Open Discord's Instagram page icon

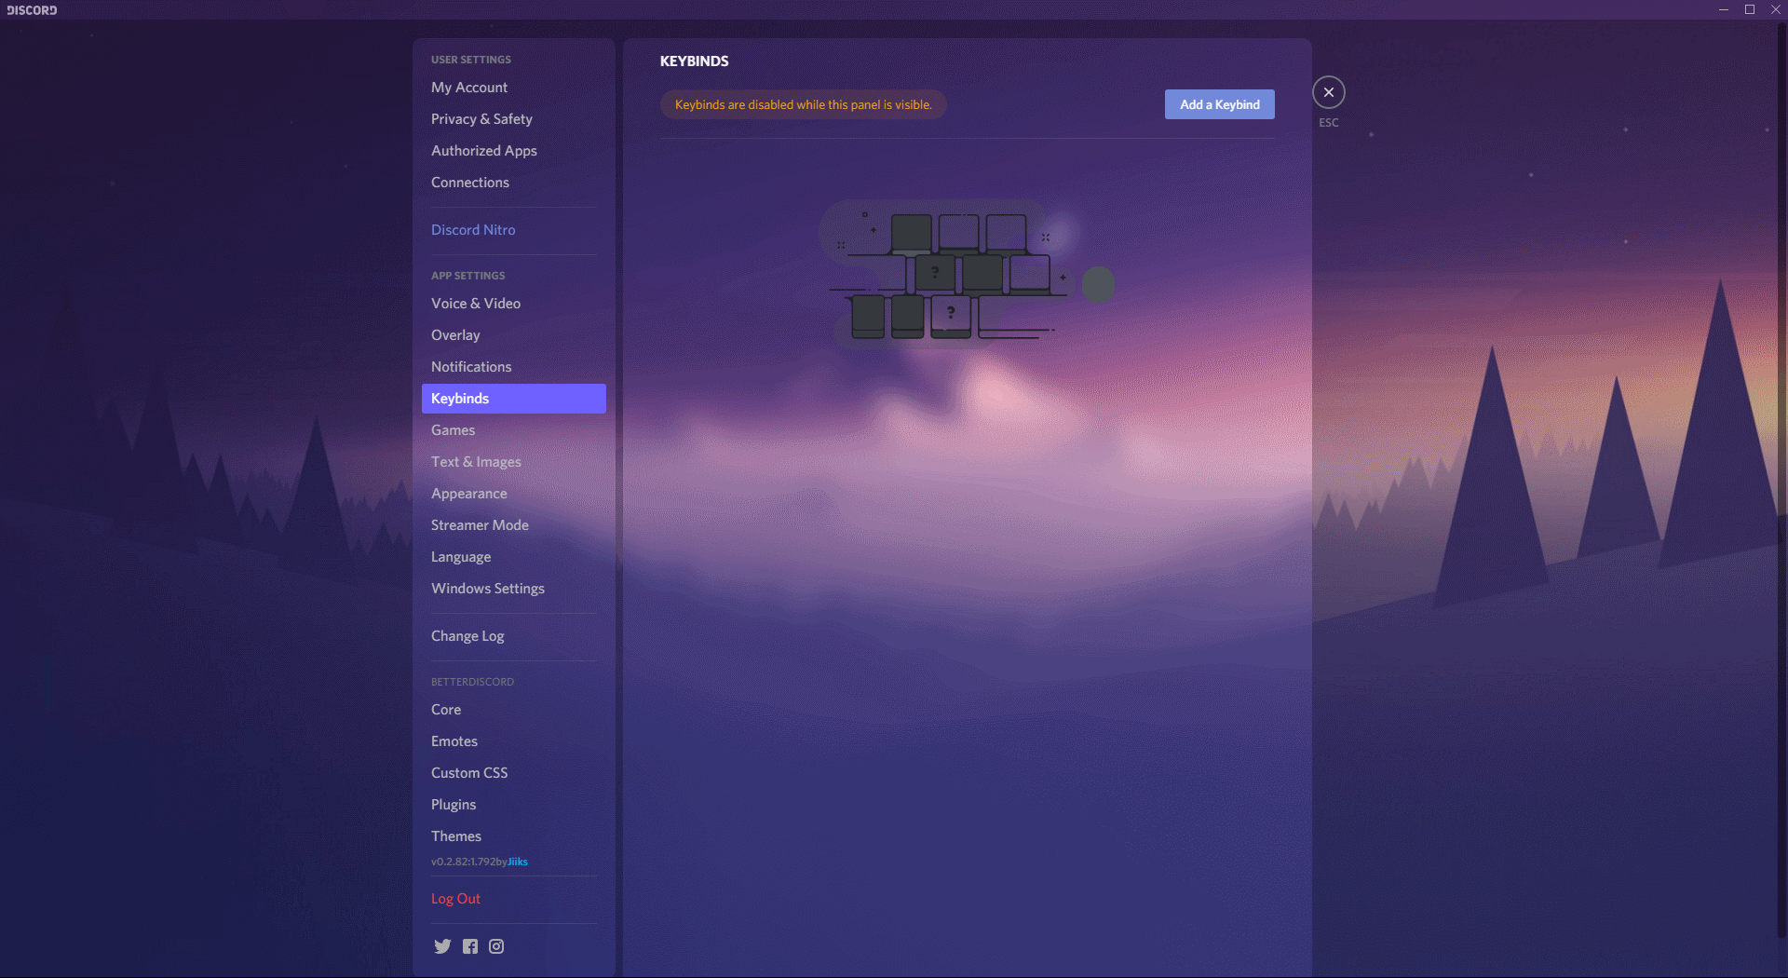click(496, 946)
